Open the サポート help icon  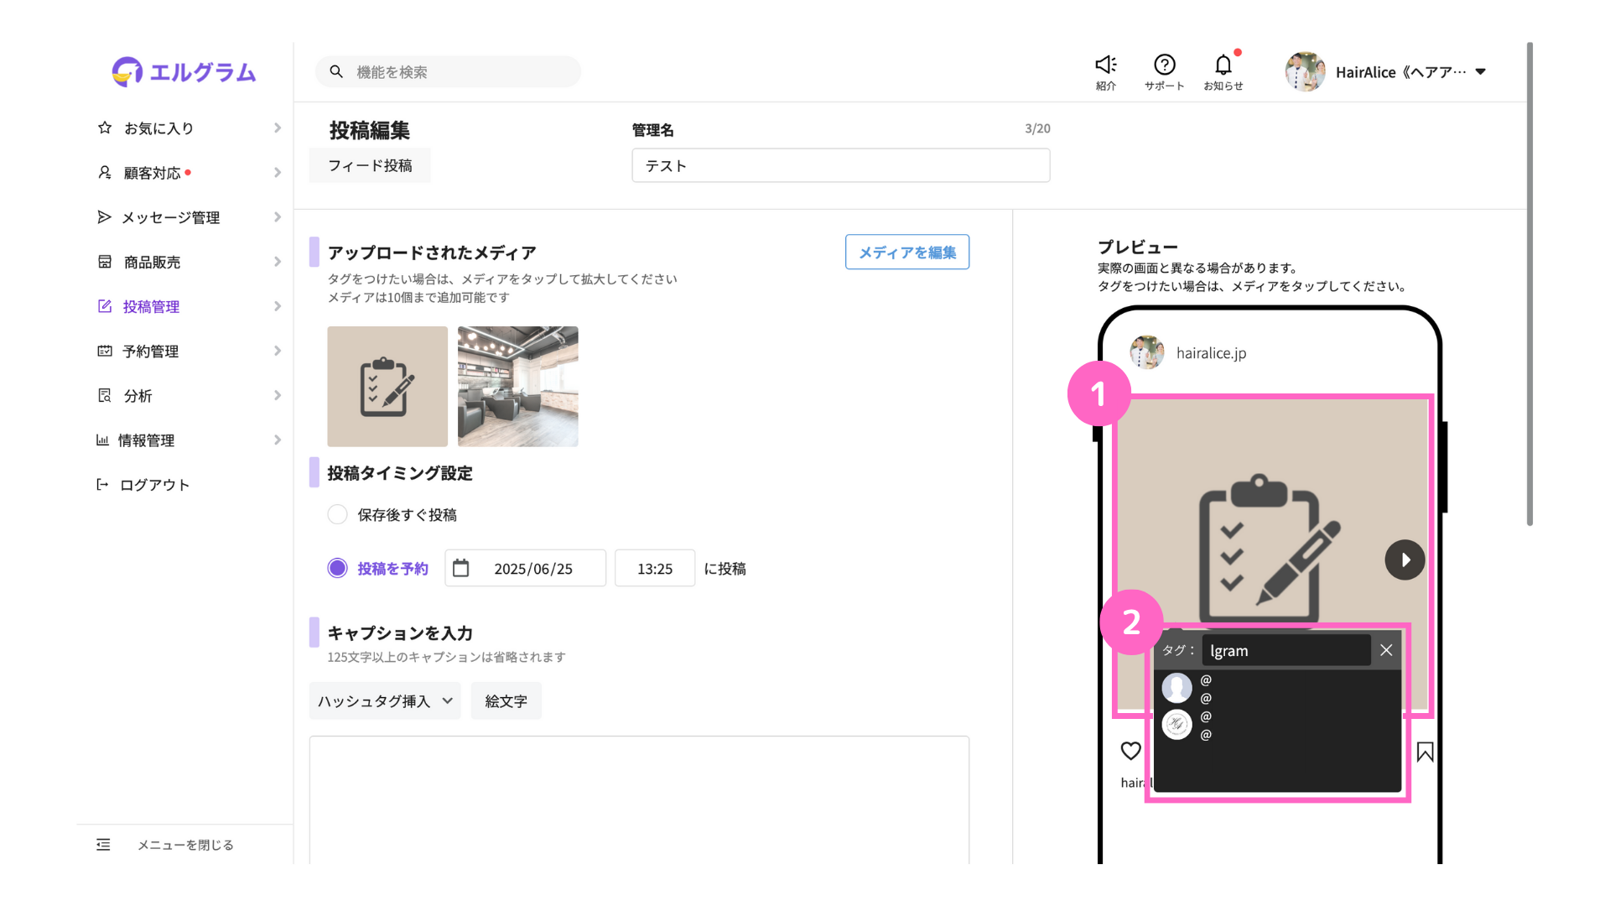pos(1164,65)
